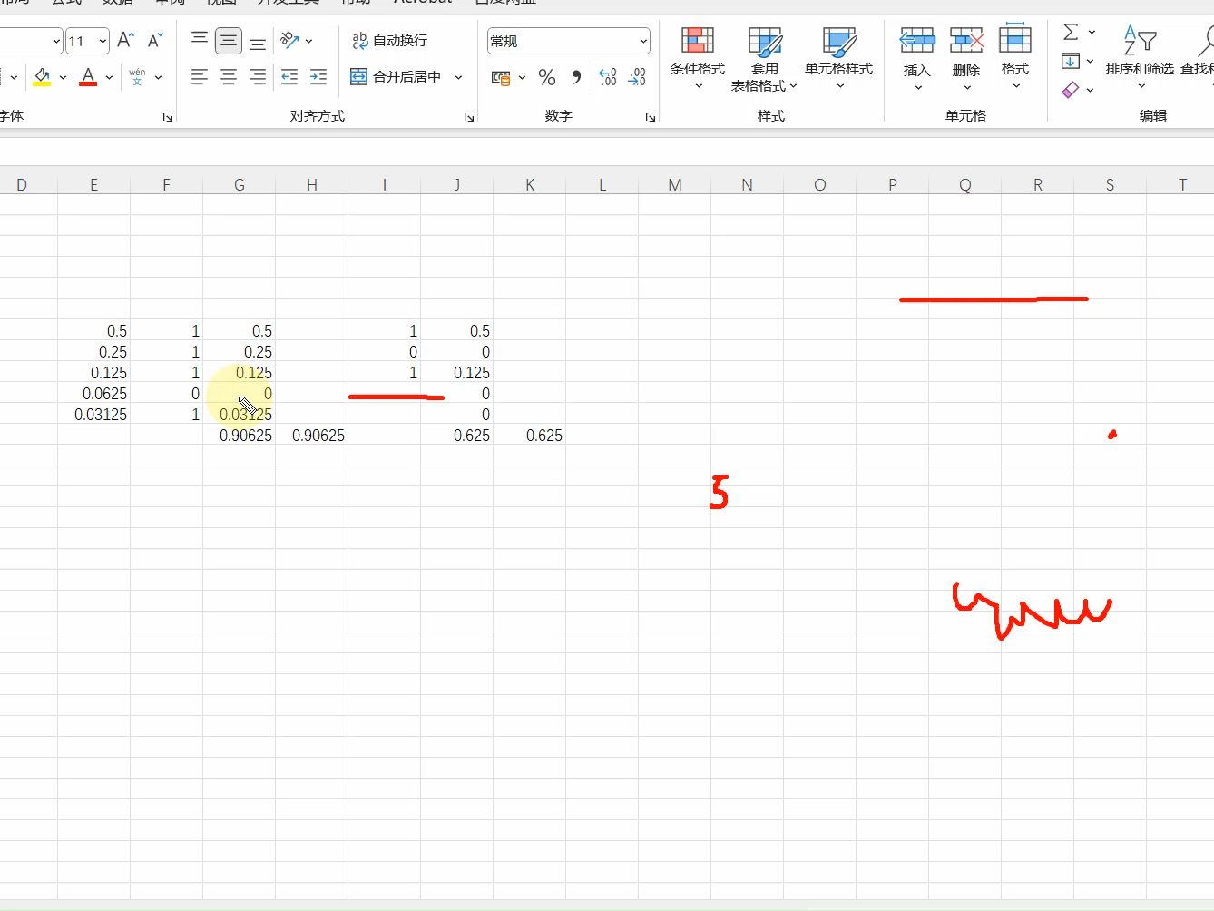Viewport: 1214px width, 911px height.
Task: Toggle 自动换行 wrap text
Action: 389,41
